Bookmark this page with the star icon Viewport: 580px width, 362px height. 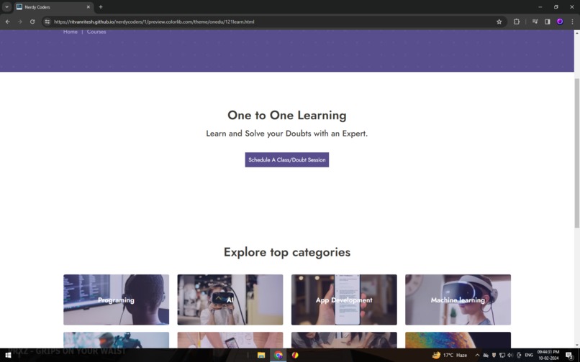499,22
